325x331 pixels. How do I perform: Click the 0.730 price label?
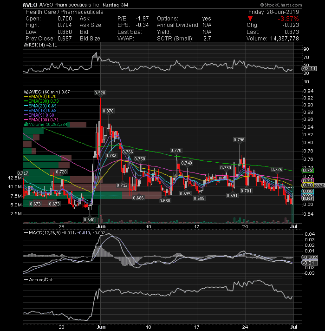coord(226,168)
